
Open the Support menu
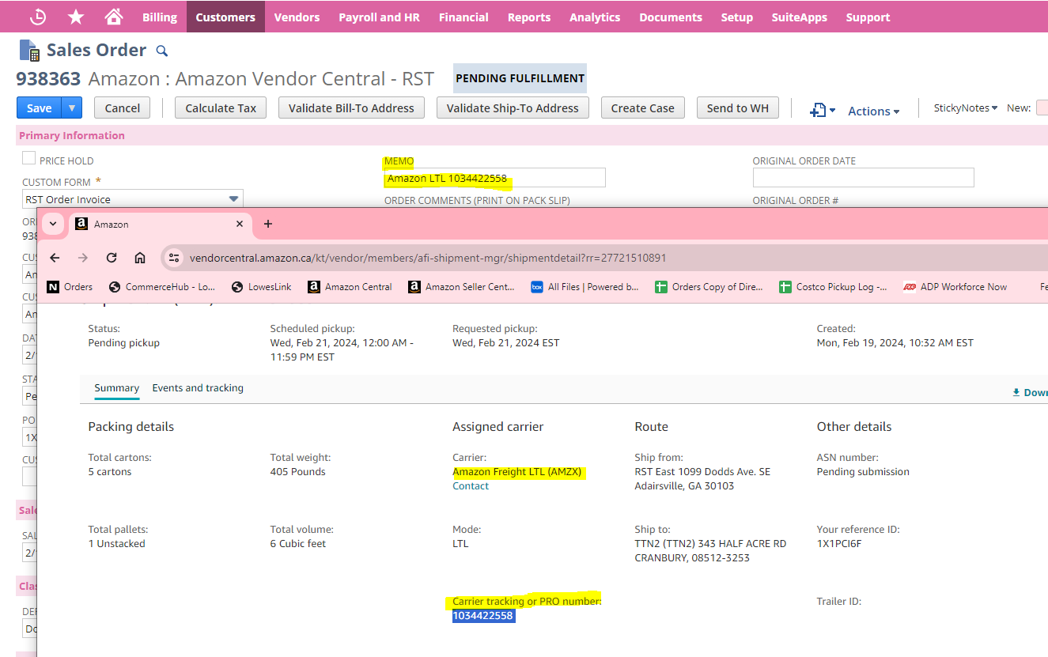tap(868, 17)
